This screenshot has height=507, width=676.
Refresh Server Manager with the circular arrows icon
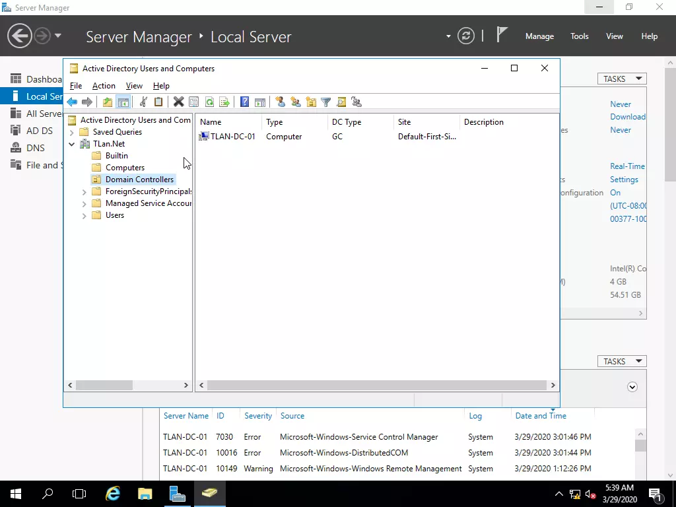[466, 36]
